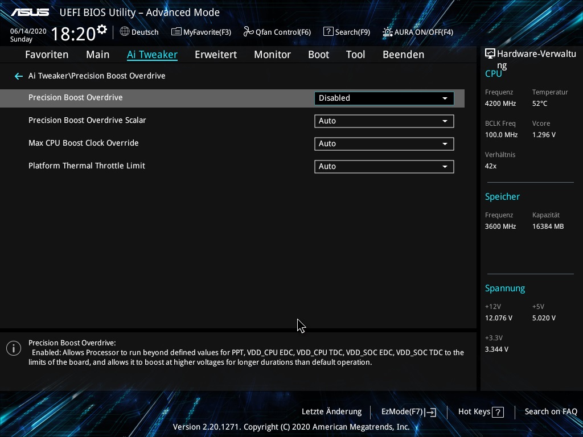Switch to EzMode(F7)
Image resolution: width=583 pixels, height=437 pixels.
[x=403, y=412]
